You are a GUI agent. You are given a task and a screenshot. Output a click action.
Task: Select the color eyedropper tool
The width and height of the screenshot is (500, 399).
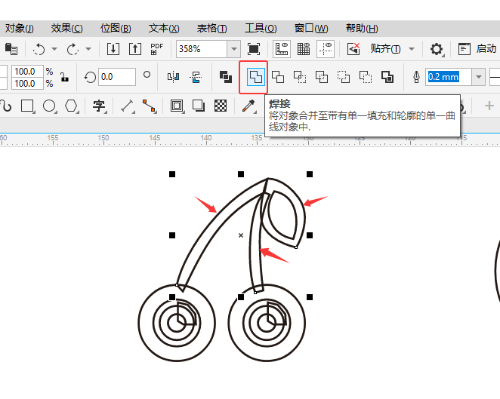click(248, 106)
